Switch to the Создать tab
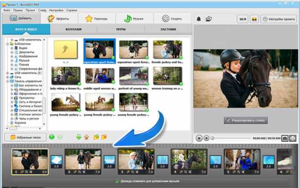 [x=172, y=19]
